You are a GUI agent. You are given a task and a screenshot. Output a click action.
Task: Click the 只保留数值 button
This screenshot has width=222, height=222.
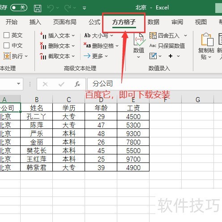pos(167,46)
